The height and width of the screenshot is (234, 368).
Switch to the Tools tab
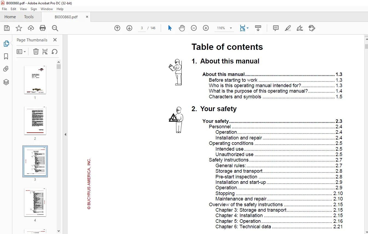click(29, 17)
